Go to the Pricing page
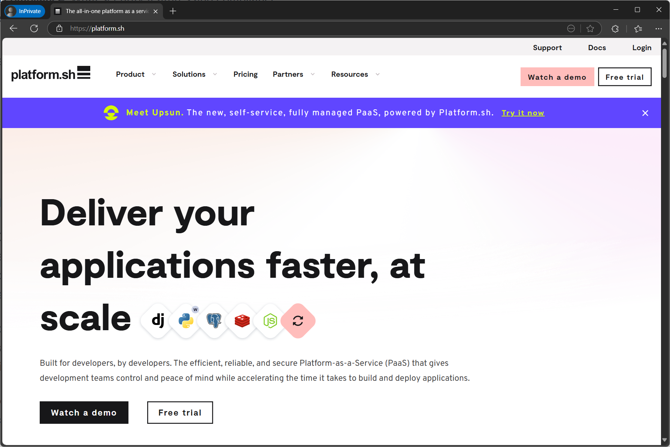670x447 pixels. pos(245,74)
